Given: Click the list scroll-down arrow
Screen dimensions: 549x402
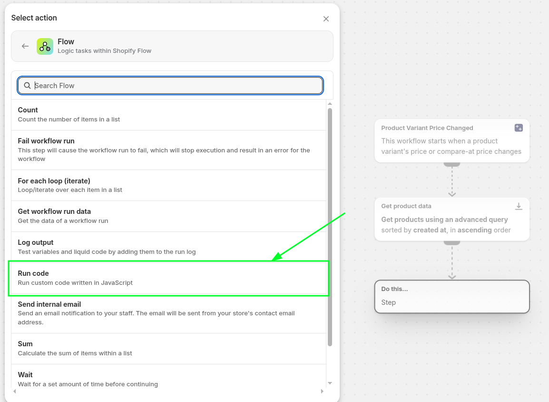Looking at the screenshot, I should tap(330, 383).
